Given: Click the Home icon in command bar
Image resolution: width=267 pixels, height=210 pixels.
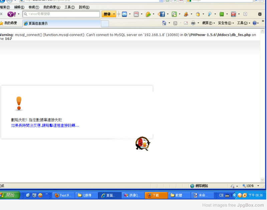Looking at the screenshot, I should (x=164, y=23).
